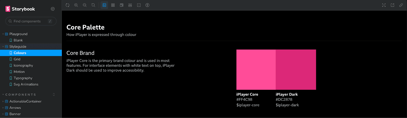Image resolution: width=407 pixels, height=118 pixels.
Task: Zoom out using the toolbar magnifier
Action: (x=85, y=5)
